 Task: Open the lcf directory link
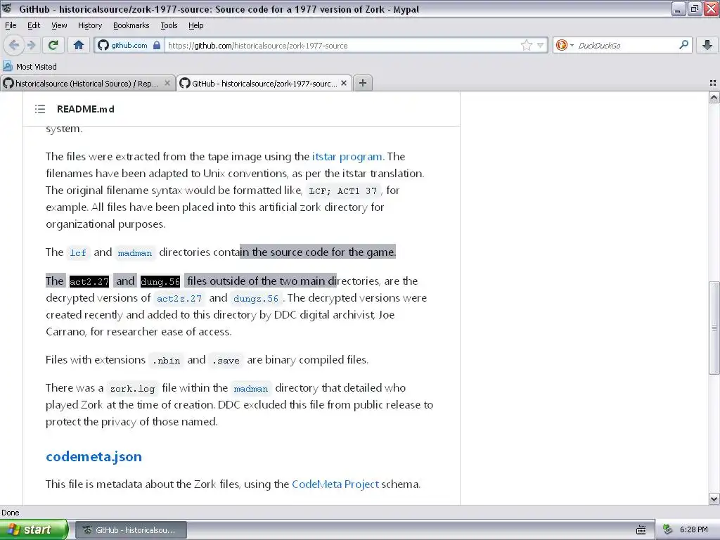tap(78, 252)
